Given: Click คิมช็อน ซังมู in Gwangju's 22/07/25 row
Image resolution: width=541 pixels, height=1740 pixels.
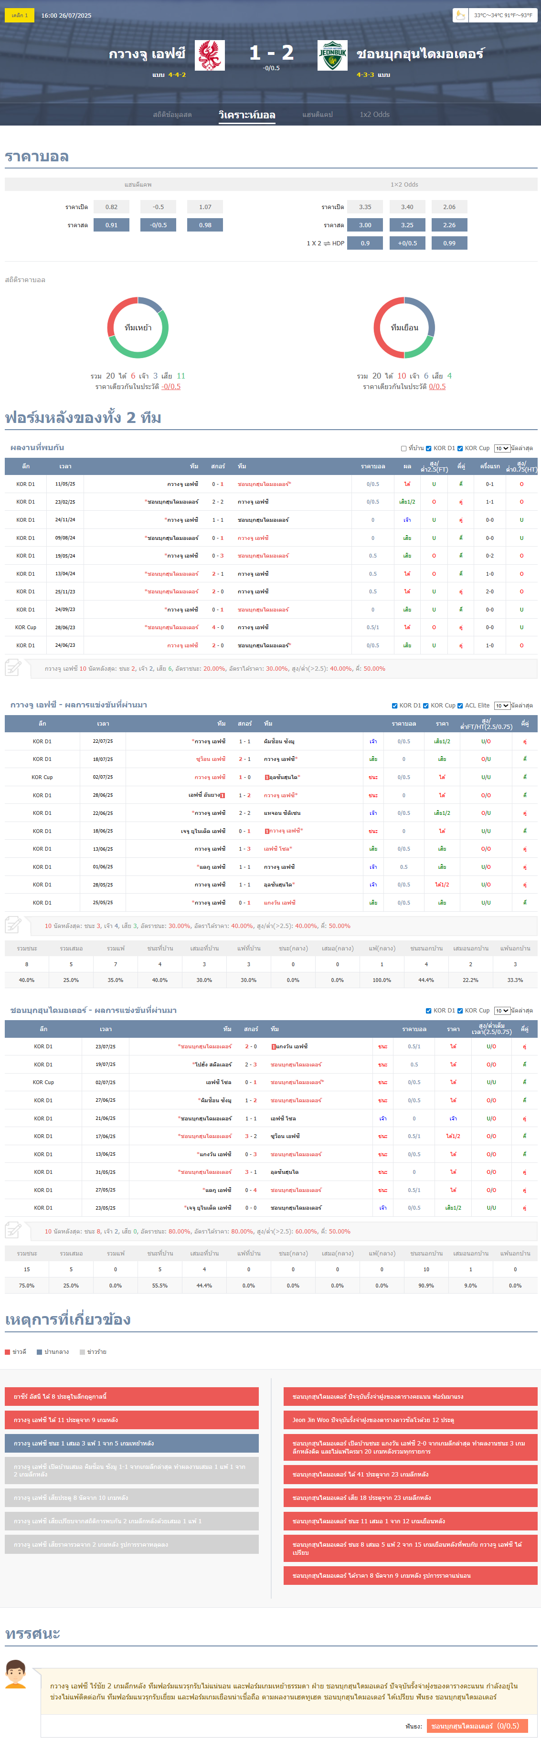Looking at the screenshot, I should [279, 742].
